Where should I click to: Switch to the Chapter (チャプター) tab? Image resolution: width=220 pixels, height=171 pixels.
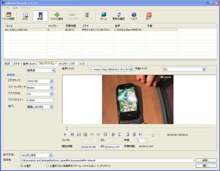64,64
